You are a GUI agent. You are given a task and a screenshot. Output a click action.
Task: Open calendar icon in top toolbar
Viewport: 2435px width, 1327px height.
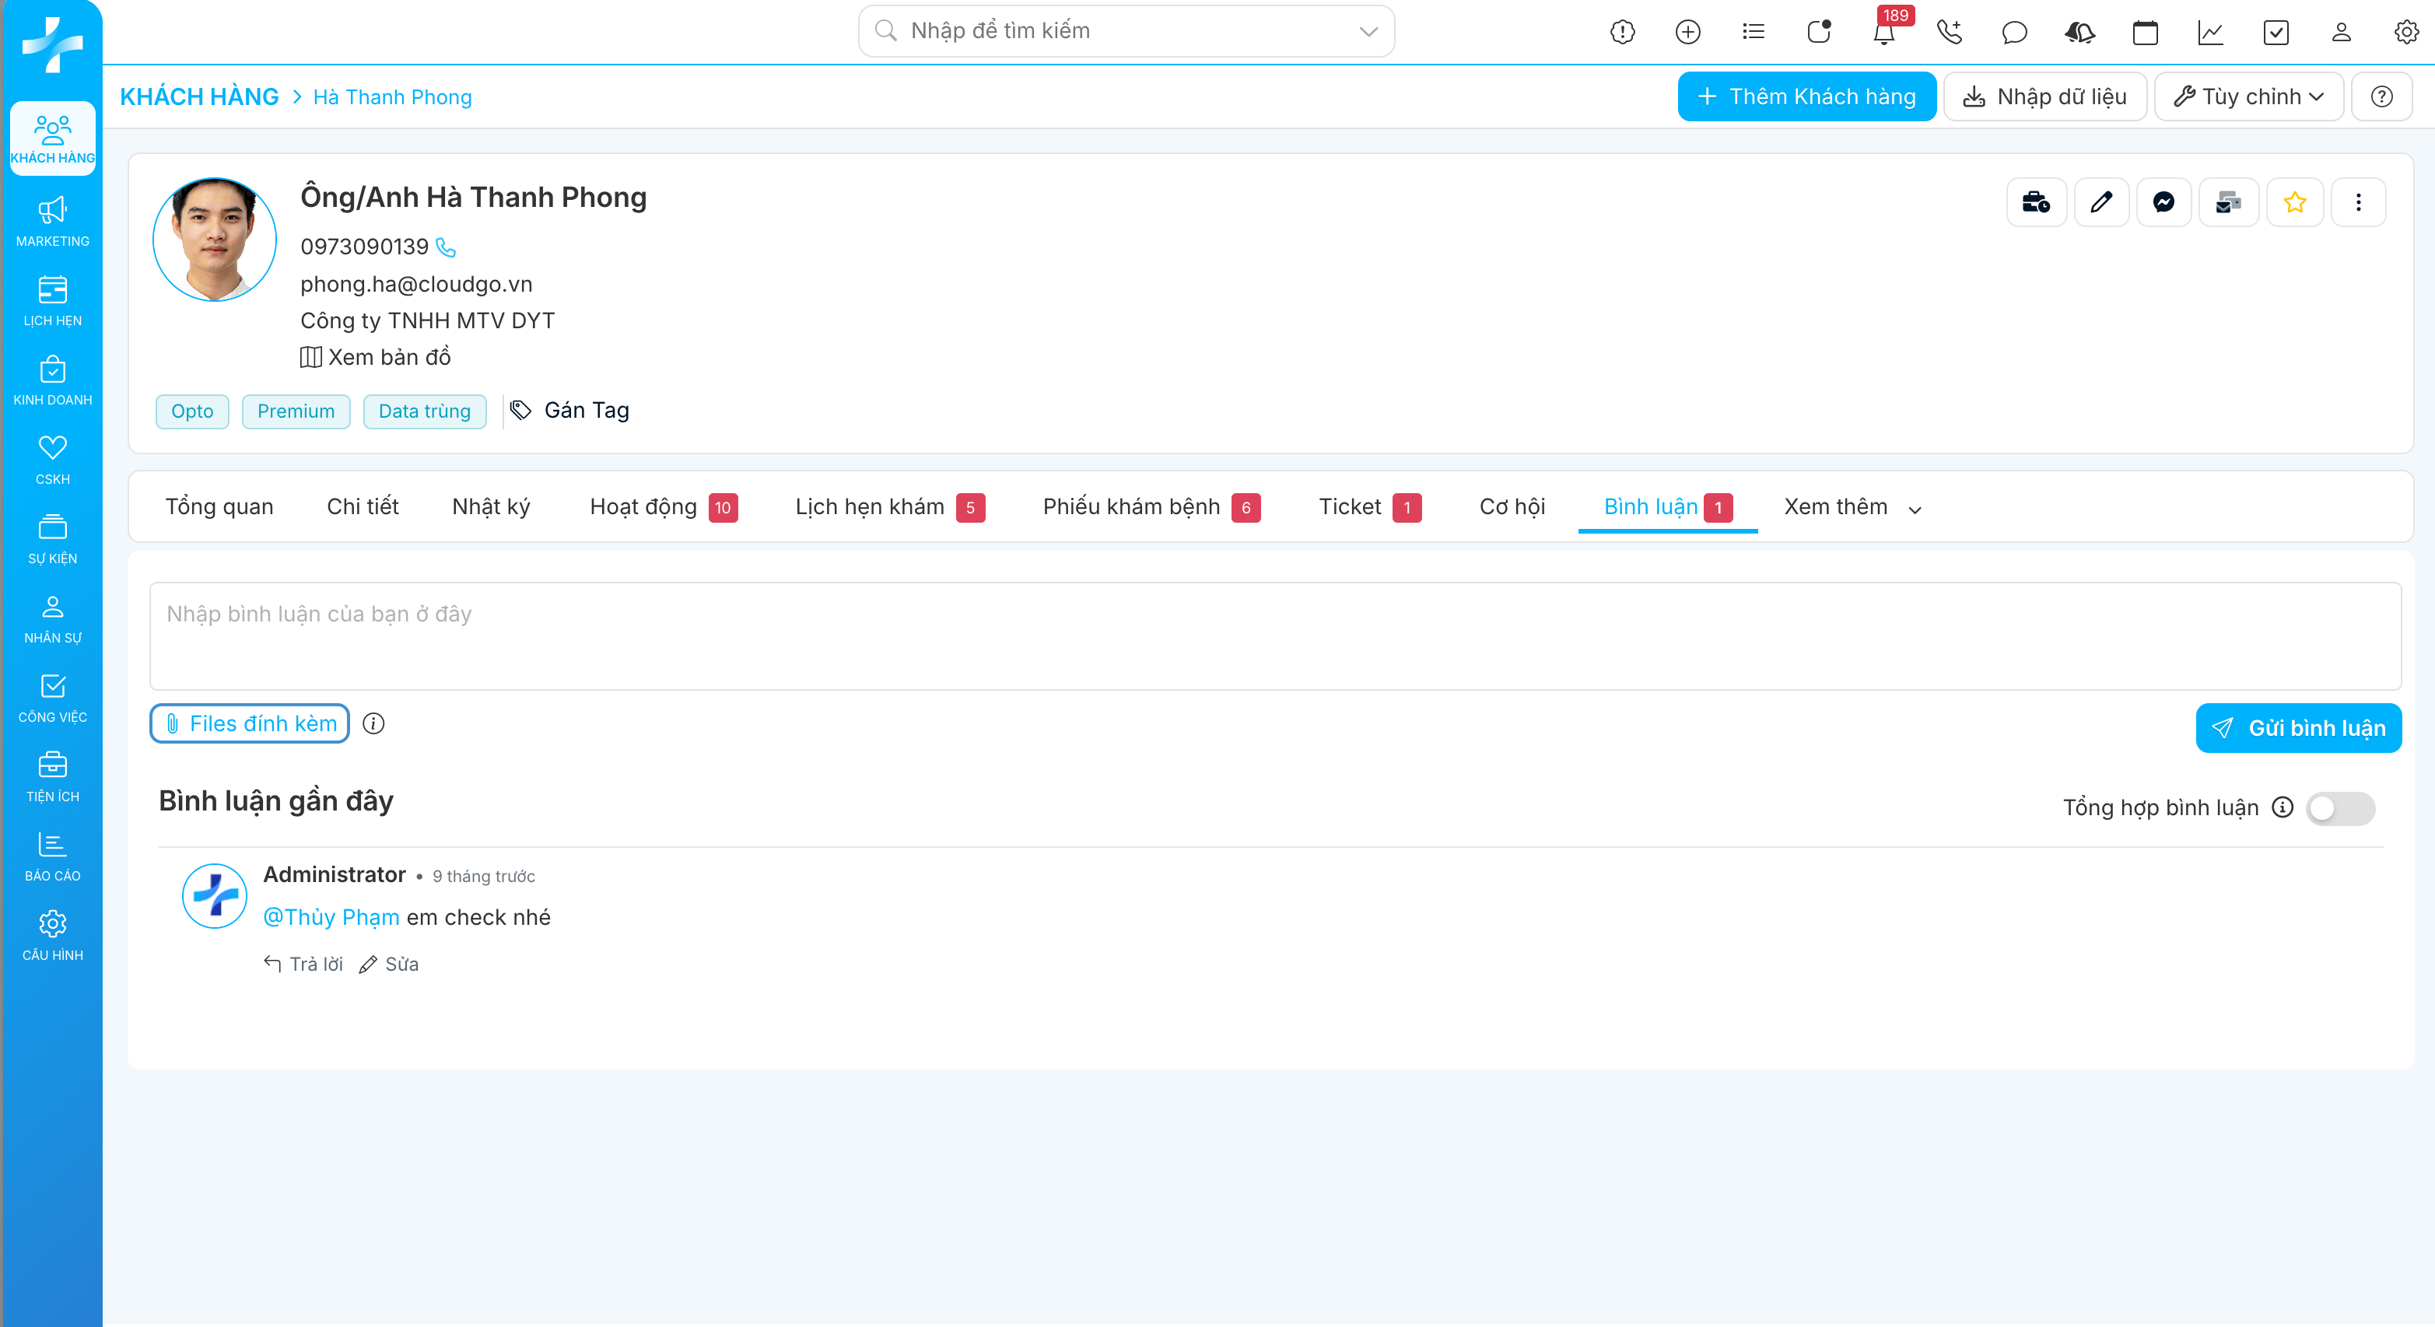tap(2145, 32)
